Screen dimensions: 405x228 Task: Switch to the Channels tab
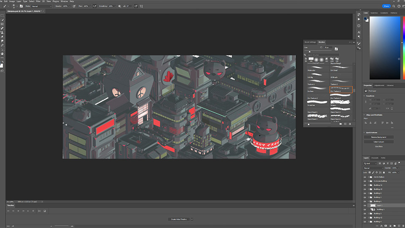[375, 158]
